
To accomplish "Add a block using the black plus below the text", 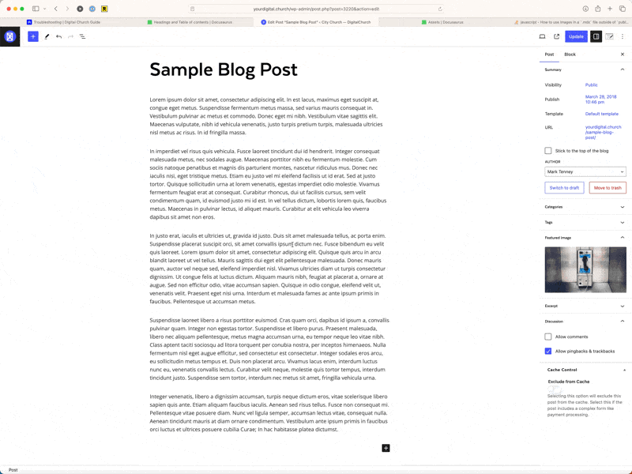I will [386, 448].
